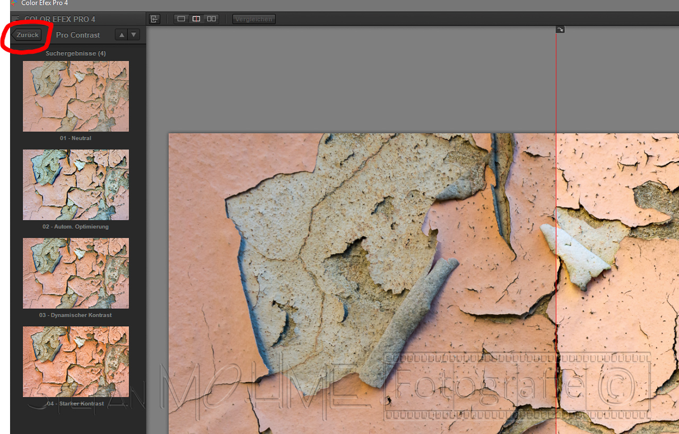Click the 01 - Neutral label

coord(75,138)
